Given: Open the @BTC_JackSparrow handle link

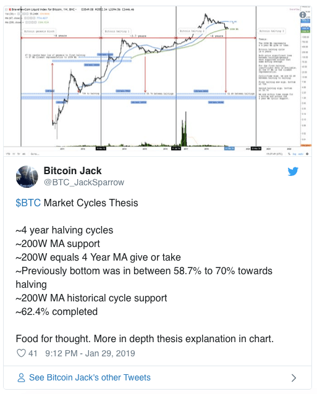Looking at the screenshot, I should point(84,182).
